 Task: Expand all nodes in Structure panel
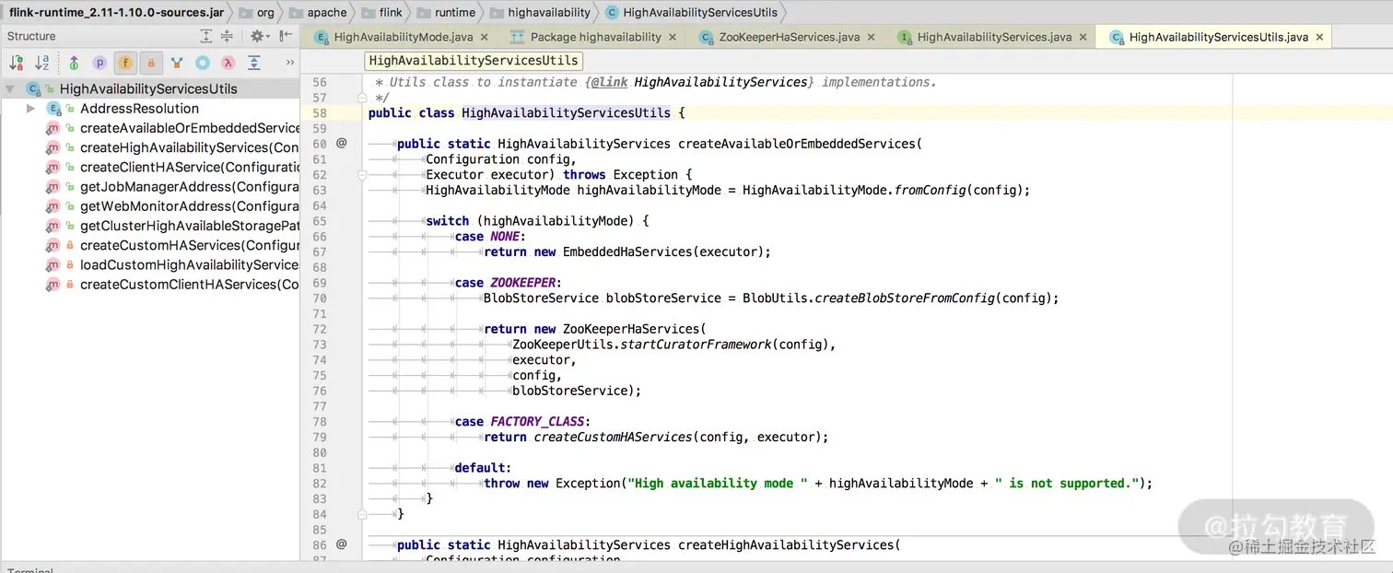tap(206, 36)
